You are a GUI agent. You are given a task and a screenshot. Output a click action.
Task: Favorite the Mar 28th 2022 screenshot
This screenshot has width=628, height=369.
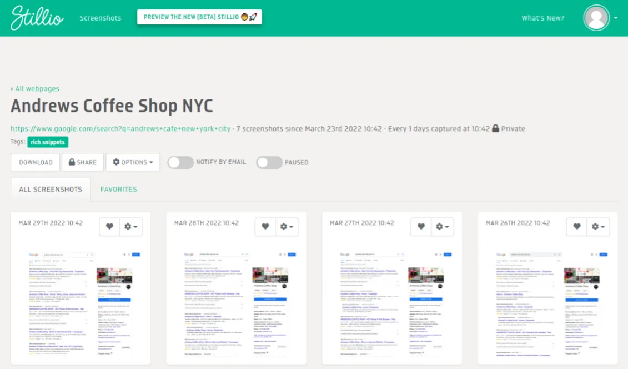(x=265, y=226)
